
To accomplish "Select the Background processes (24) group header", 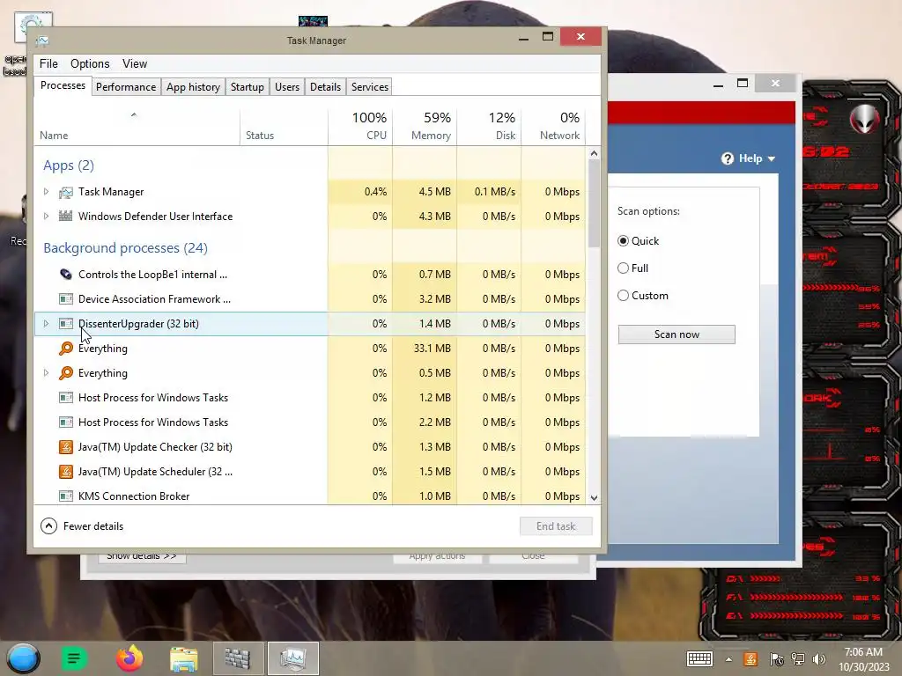I will pyautogui.click(x=125, y=247).
